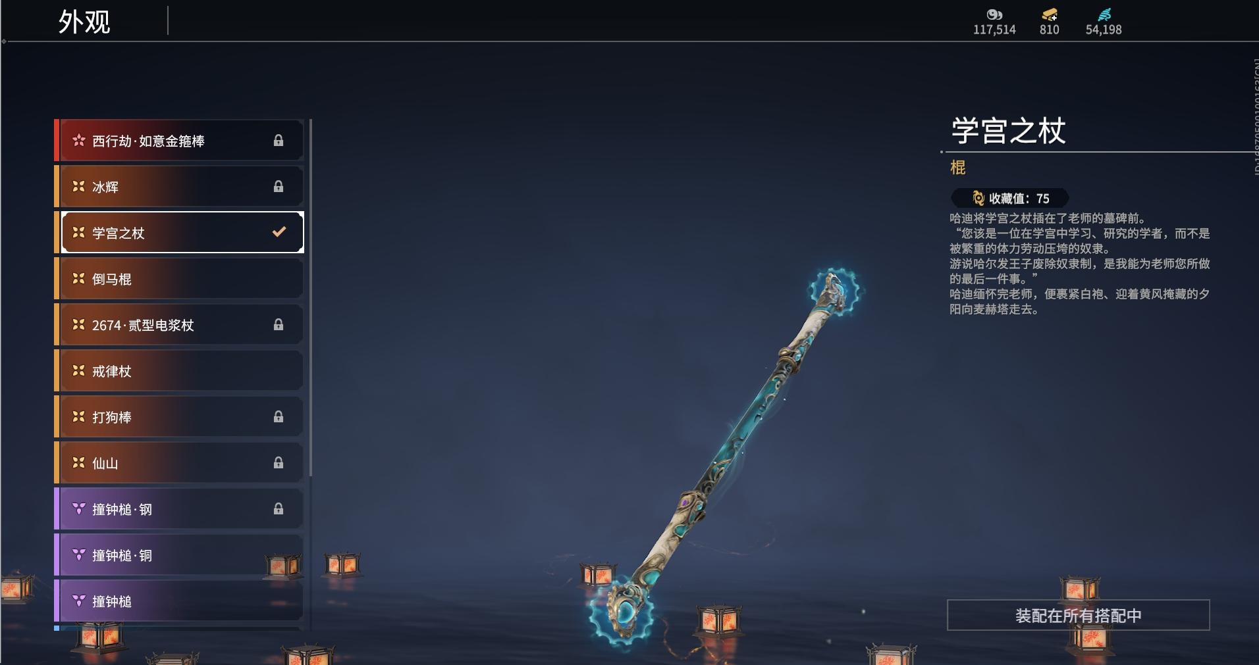
Task: Click the lock icon on 打狗棒
Action: (x=279, y=416)
